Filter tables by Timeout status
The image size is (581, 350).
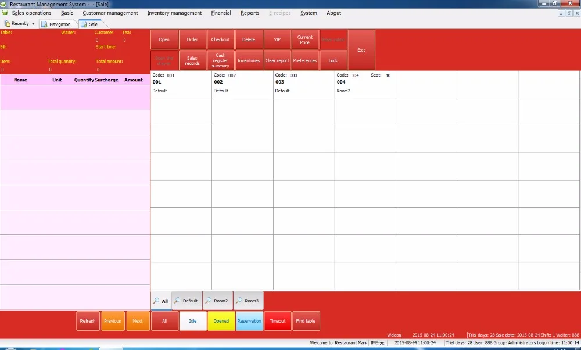pyautogui.click(x=278, y=321)
